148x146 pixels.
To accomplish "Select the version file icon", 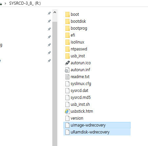I will (x=67, y=118).
